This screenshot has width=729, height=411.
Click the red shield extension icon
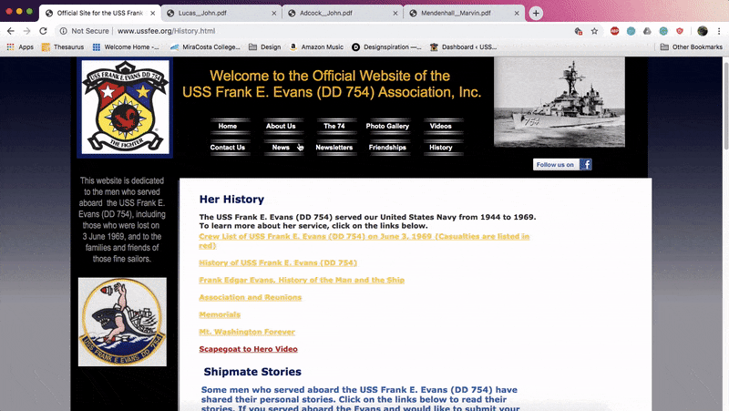[680, 31]
